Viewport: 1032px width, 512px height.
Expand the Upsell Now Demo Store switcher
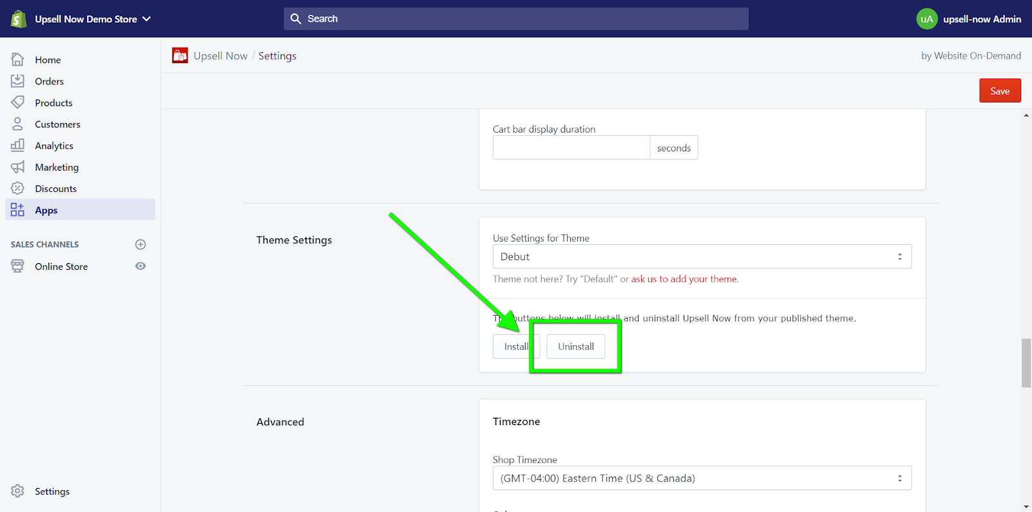coord(93,19)
